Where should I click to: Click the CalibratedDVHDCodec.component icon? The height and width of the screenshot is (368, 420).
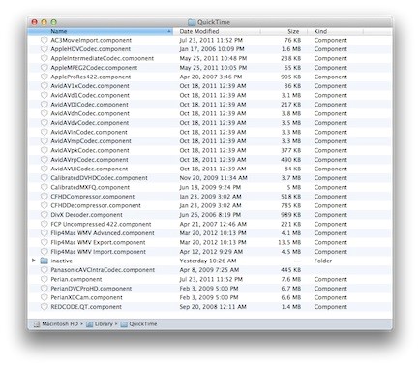pyautogui.click(x=45, y=178)
